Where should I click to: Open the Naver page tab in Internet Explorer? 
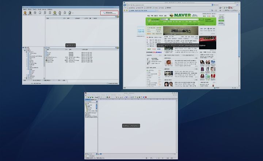pos(142,10)
